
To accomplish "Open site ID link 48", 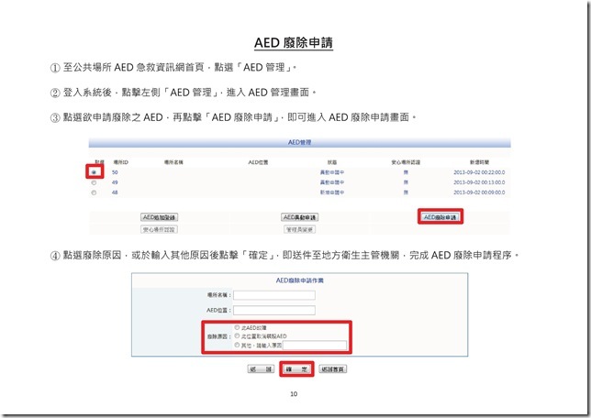I will pos(115,192).
